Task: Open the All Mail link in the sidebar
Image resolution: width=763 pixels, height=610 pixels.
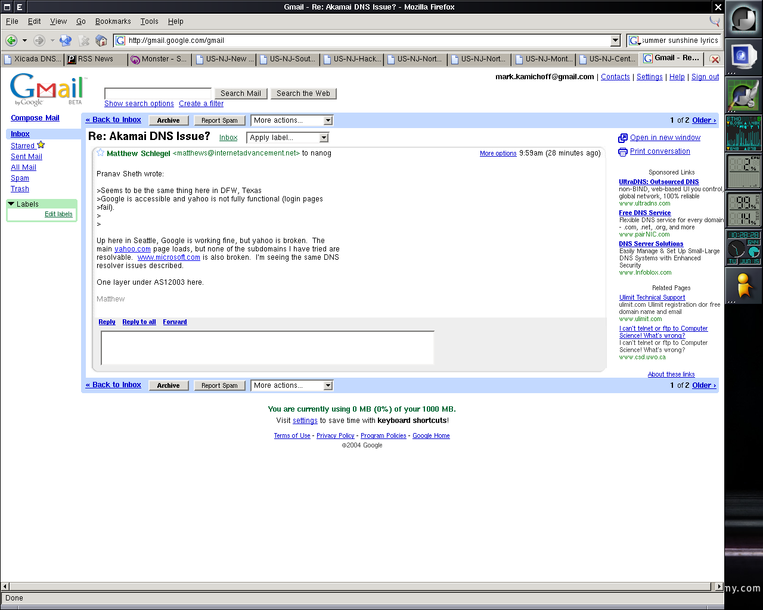Action: [x=23, y=167]
